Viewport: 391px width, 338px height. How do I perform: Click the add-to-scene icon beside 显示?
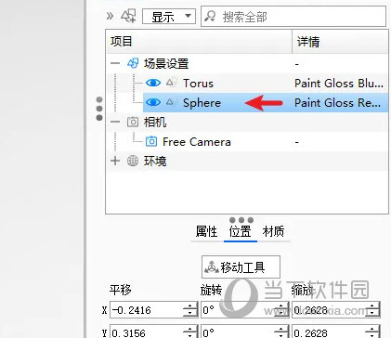(x=128, y=16)
